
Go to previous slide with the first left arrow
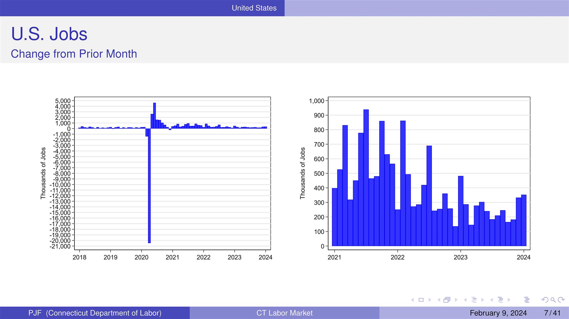413,300
